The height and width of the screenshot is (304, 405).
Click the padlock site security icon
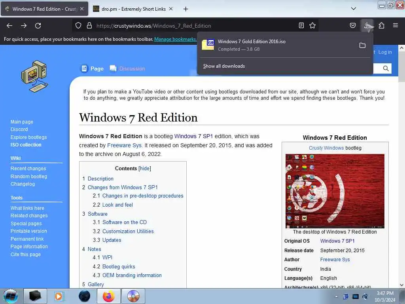click(89, 26)
